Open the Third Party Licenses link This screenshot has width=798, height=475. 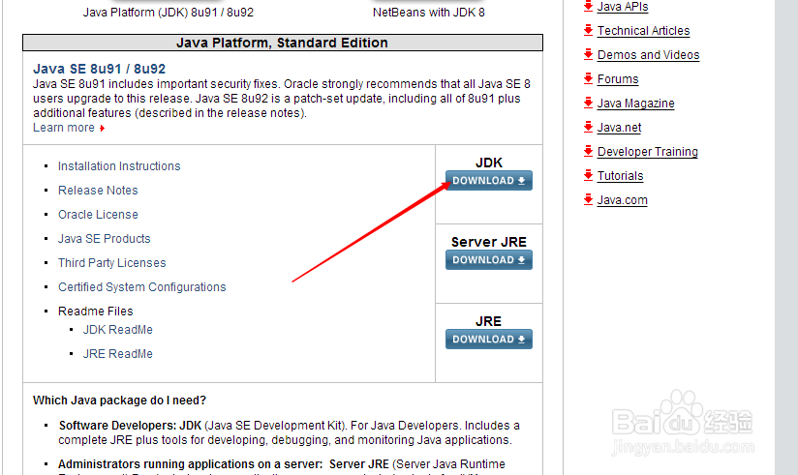(x=112, y=263)
